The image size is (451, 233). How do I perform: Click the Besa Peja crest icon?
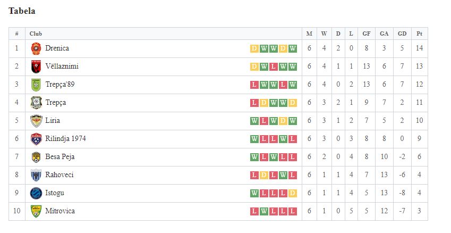point(36,157)
